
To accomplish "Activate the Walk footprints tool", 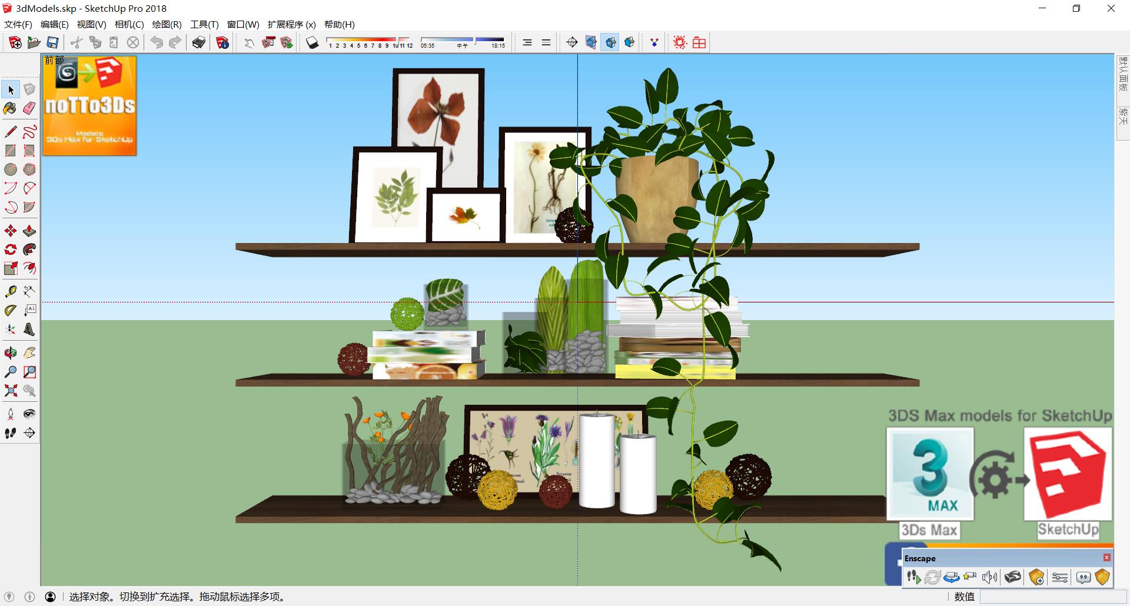I will point(11,432).
